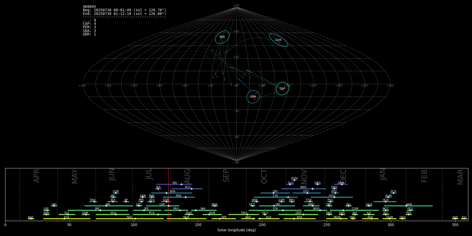Click the red dashed current solar longitude line
Image resolution: width=472 pixels, height=236 pixels.
(x=168, y=194)
